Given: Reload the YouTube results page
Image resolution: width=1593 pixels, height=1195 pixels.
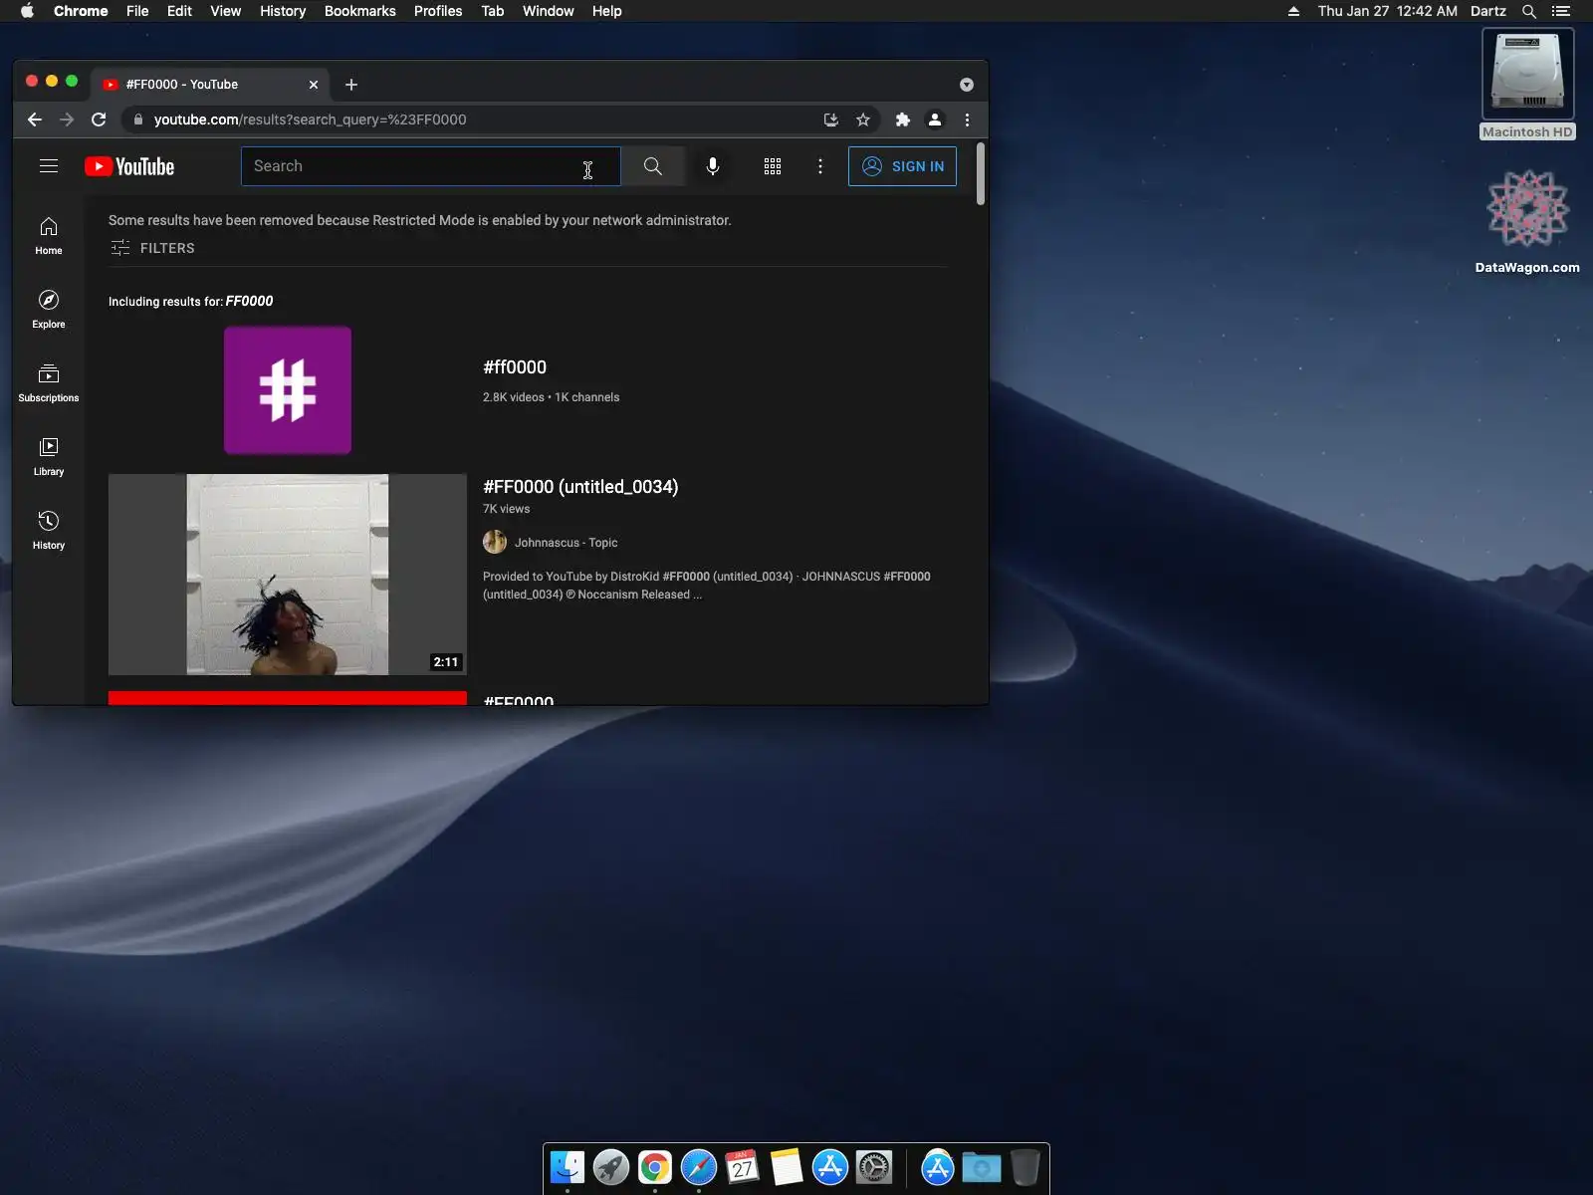Looking at the screenshot, I should [99, 119].
